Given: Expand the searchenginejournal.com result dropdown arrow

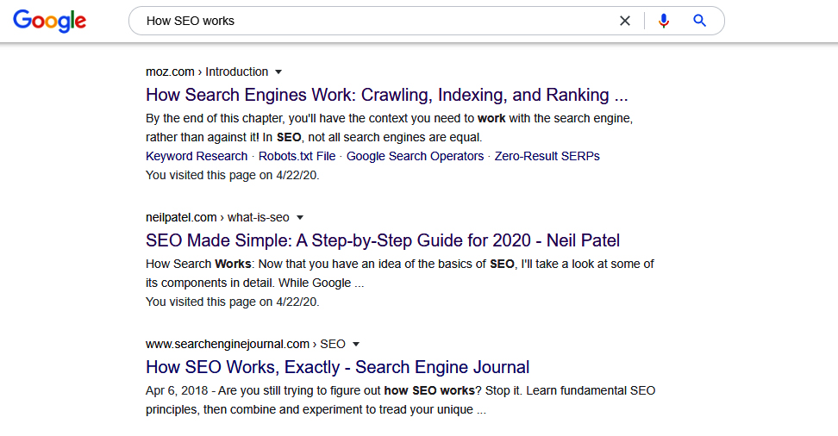Looking at the screenshot, I should pyautogui.click(x=356, y=345).
